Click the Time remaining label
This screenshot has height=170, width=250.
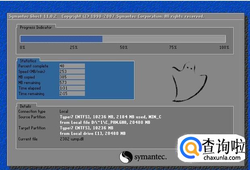tap(31, 94)
